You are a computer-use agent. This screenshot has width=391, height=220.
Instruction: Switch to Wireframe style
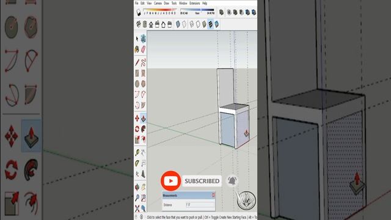[191, 24]
